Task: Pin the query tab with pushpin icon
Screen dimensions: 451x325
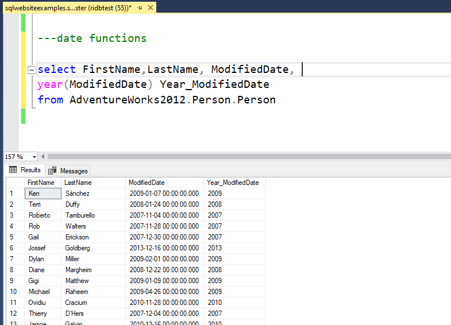Action: tap(140, 8)
